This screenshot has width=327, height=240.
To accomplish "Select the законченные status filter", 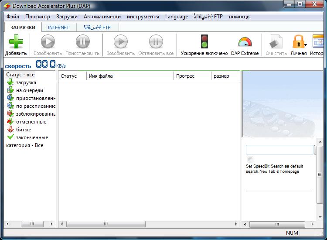I will (x=32, y=137).
